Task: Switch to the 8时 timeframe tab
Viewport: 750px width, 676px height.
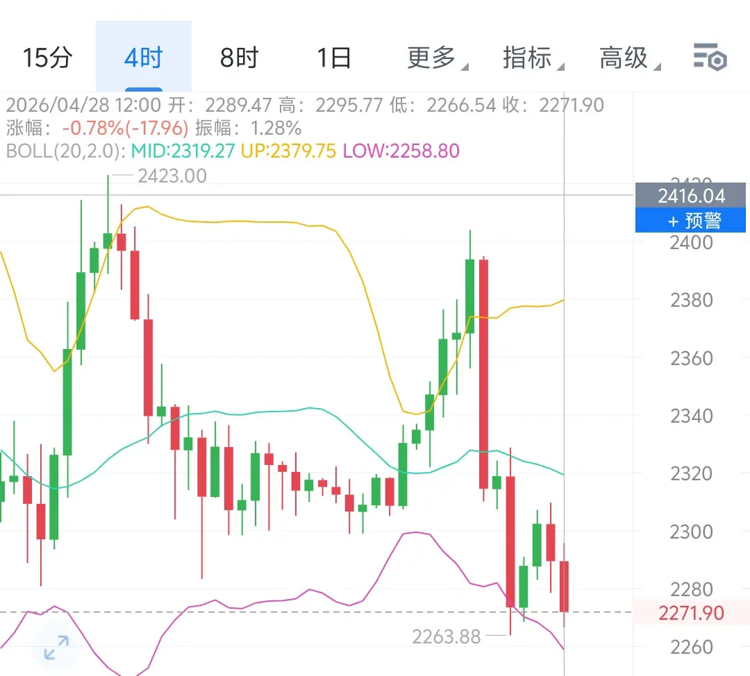Action: pos(239,58)
